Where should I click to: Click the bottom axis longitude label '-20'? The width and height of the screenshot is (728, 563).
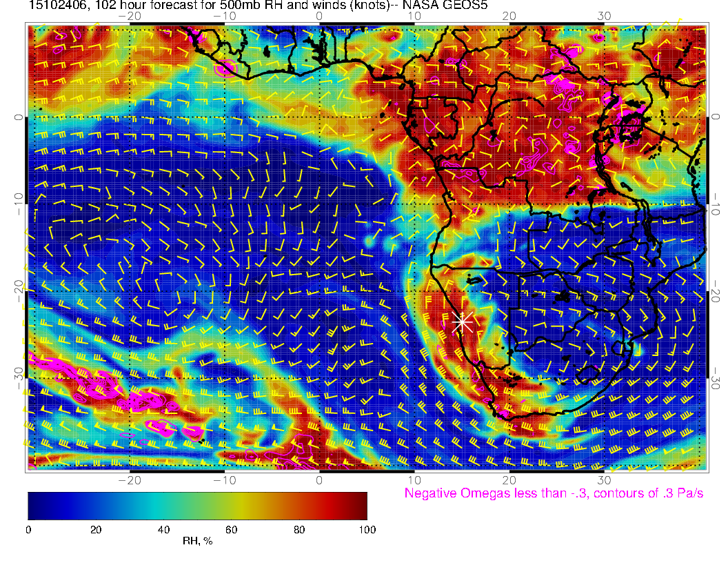[x=130, y=480]
